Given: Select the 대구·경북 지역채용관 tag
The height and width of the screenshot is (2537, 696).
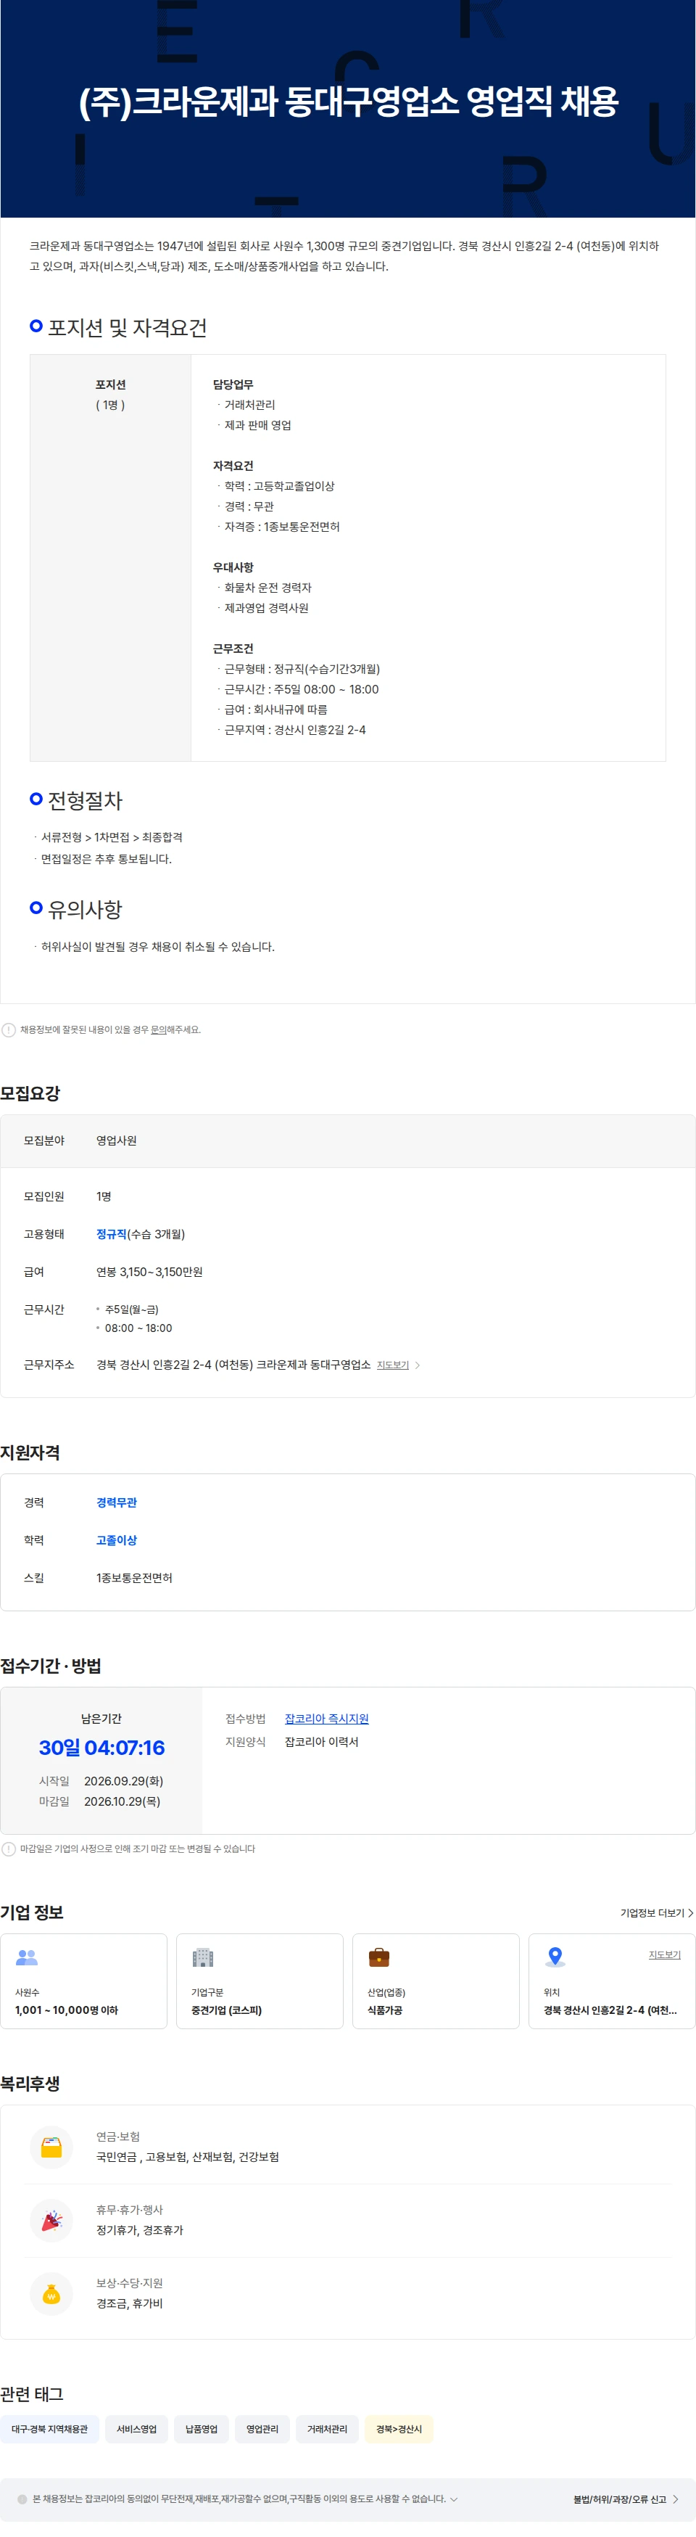Looking at the screenshot, I should (49, 2430).
